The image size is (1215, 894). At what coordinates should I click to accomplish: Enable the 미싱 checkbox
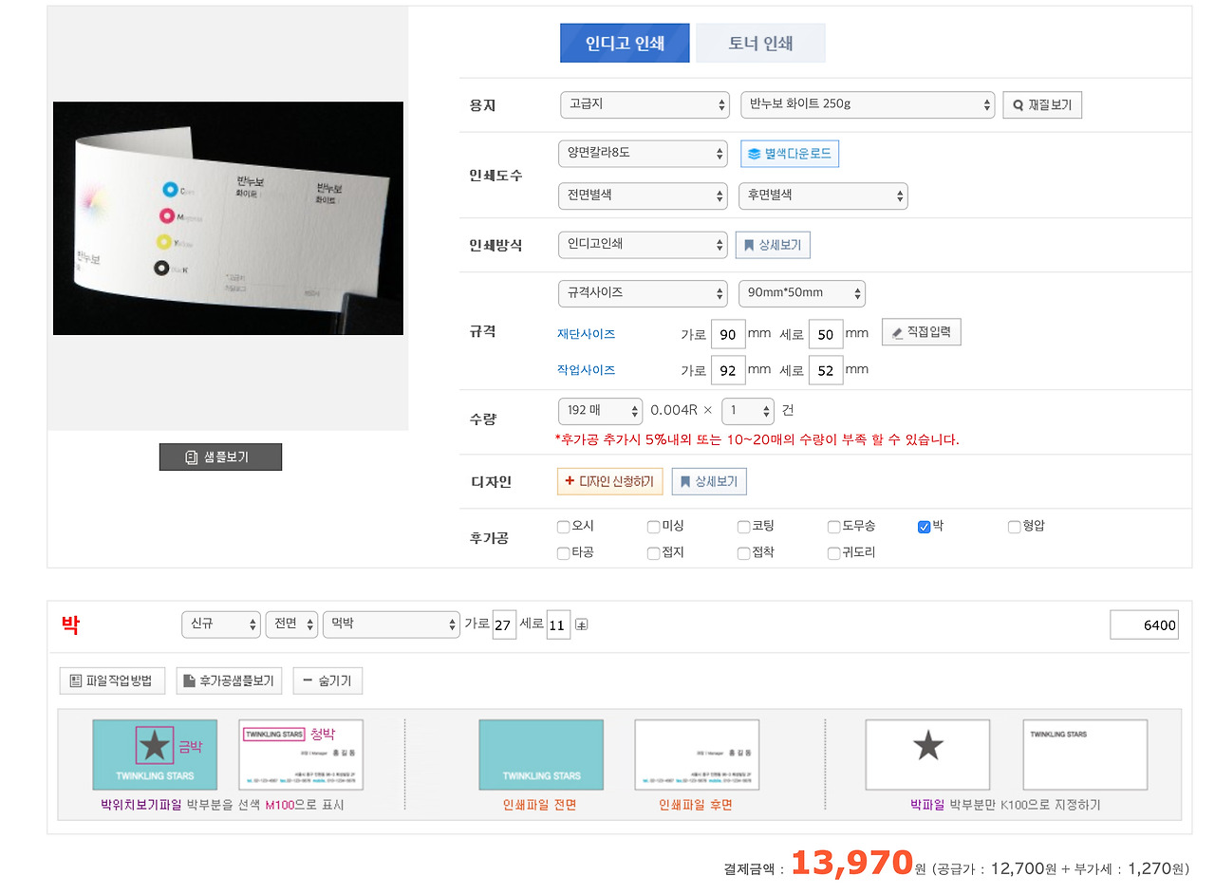pyautogui.click(x=654, y=528)
